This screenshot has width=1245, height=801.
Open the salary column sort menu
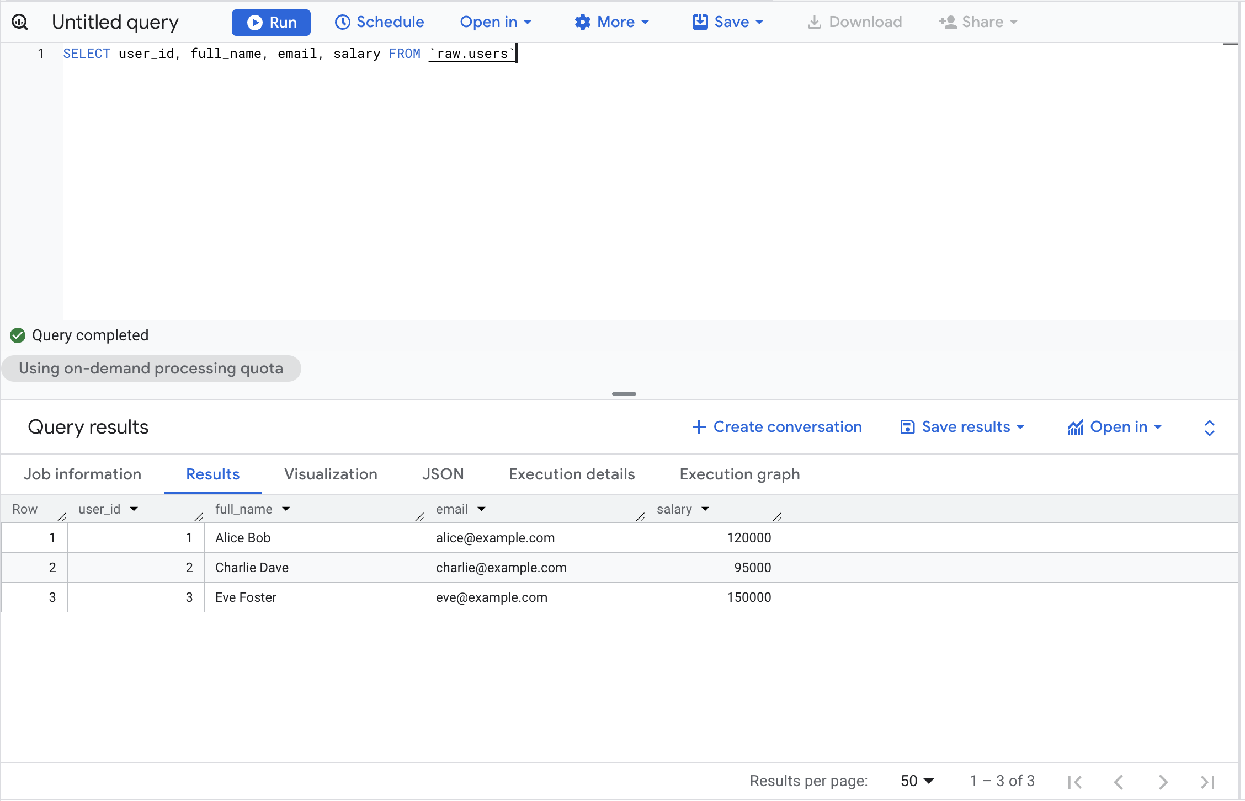[705, 509]
